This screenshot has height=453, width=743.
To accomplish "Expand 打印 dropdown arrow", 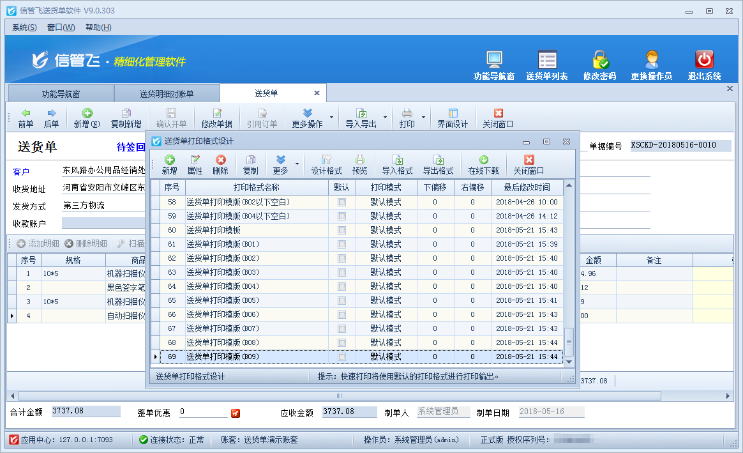I will pyautogui.click(x=423, y=118).
